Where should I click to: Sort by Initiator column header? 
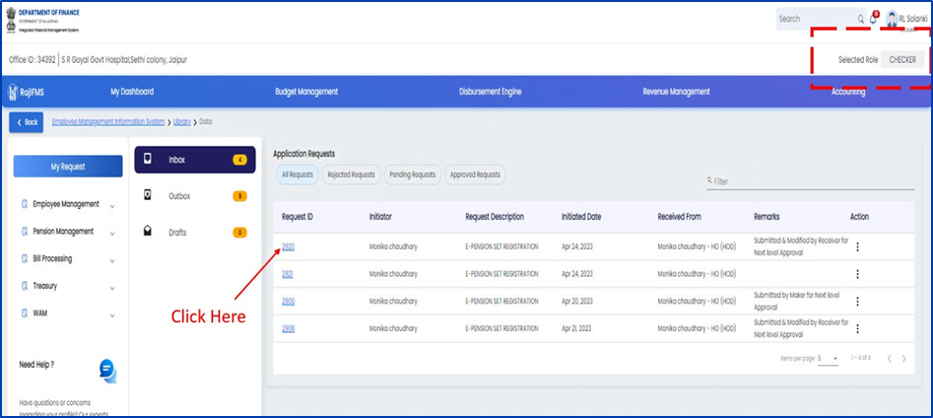tap(380, 217)
